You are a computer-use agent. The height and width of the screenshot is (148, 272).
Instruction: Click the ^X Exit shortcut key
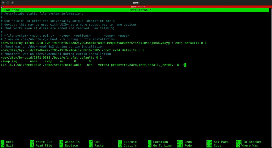pyautogui.click(x=3, y=146)
